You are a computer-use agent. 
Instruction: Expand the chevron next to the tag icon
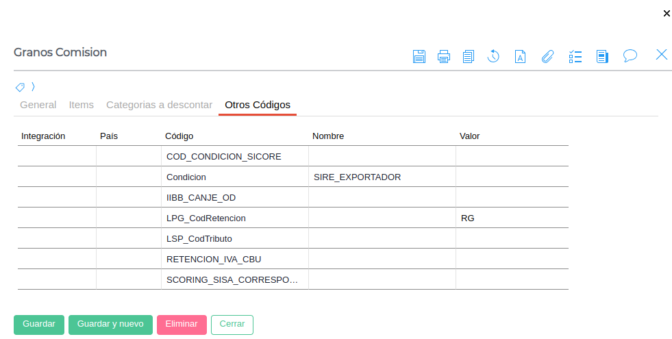pyautogui.click(x=33, y=87)
